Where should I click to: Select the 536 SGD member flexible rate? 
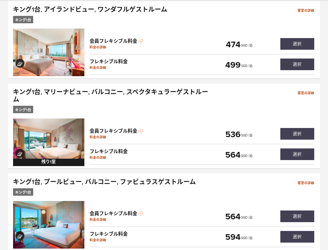297,134
